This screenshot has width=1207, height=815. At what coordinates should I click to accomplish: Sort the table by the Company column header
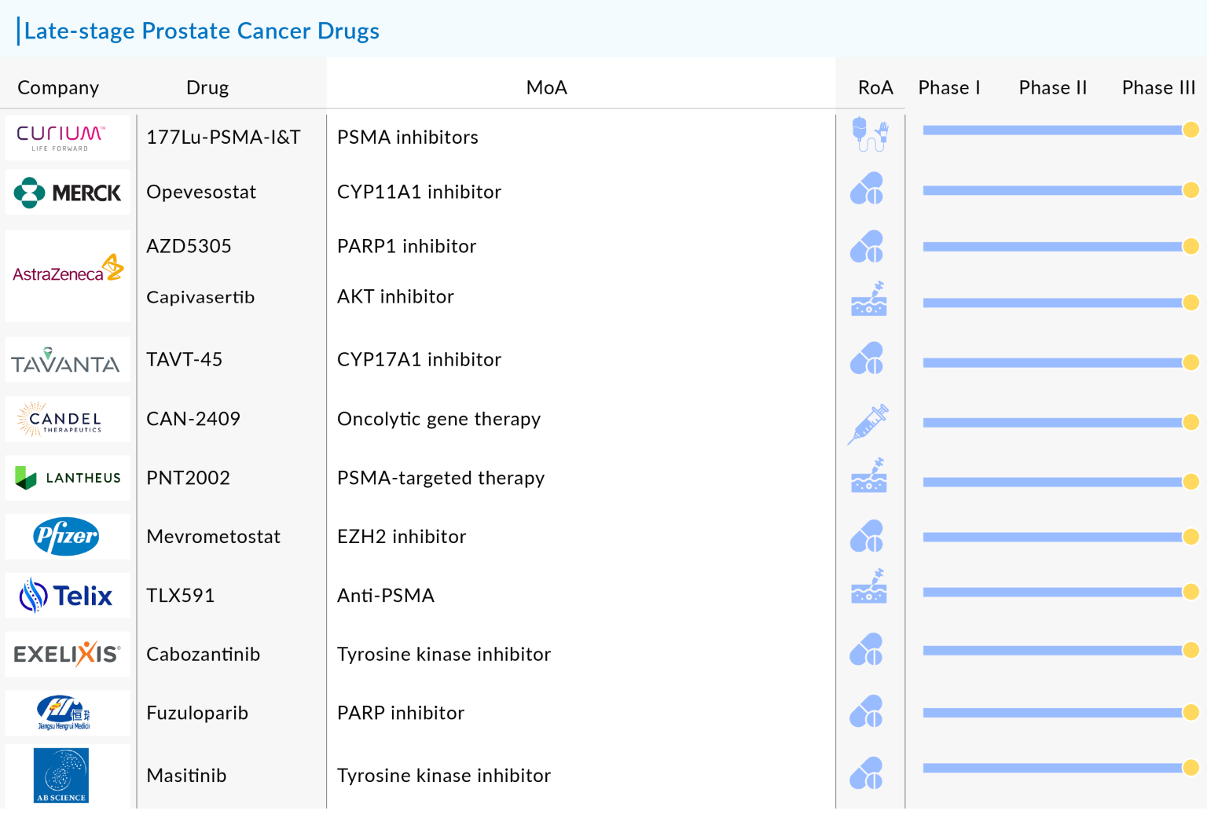[57, 87]
